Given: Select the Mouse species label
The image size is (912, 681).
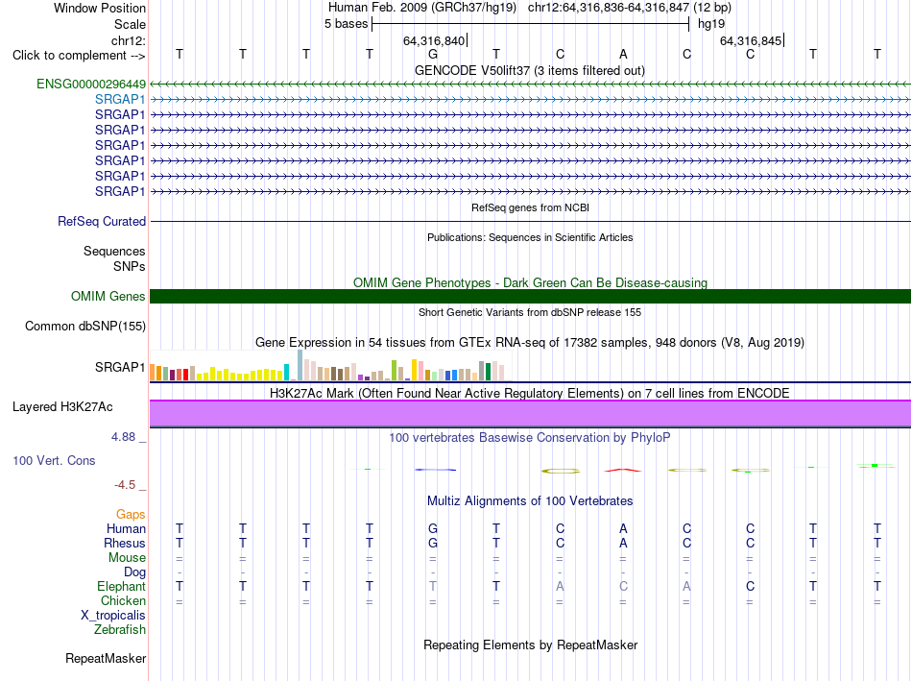Looking at the screenshot, I should coord(127,558).
